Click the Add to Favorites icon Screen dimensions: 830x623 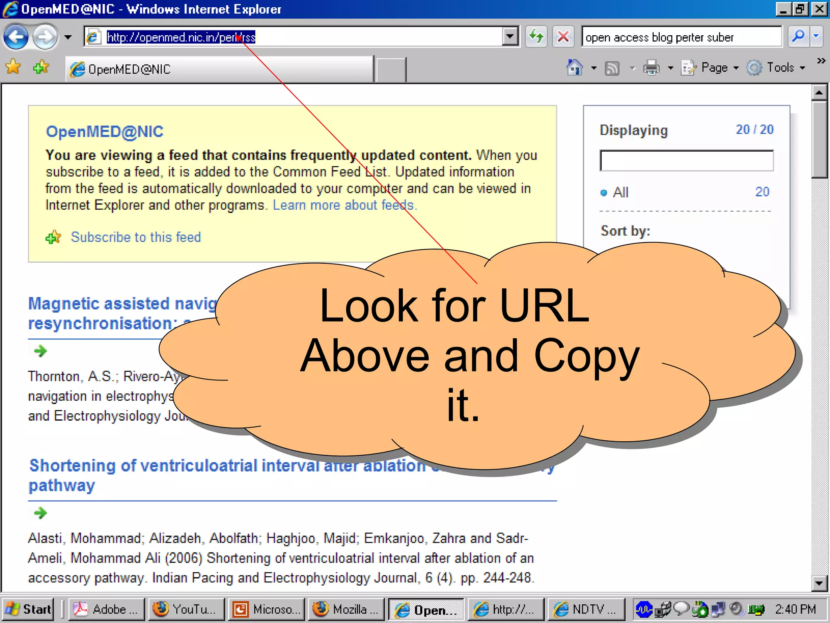pyautogui.click(x=41, y=67)
